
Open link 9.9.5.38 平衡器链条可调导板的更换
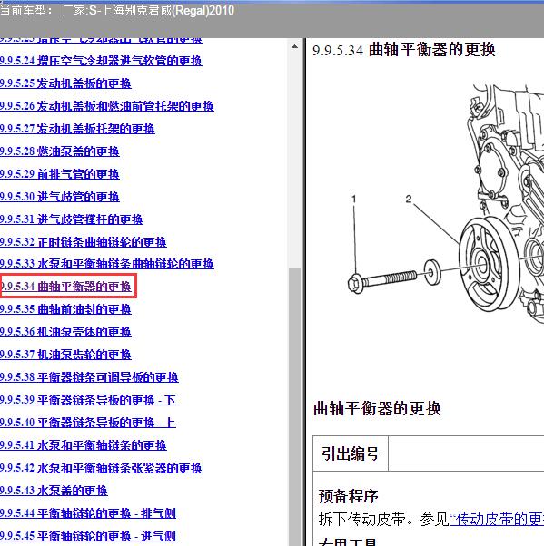pyautogui.click(x=89, y=377)
